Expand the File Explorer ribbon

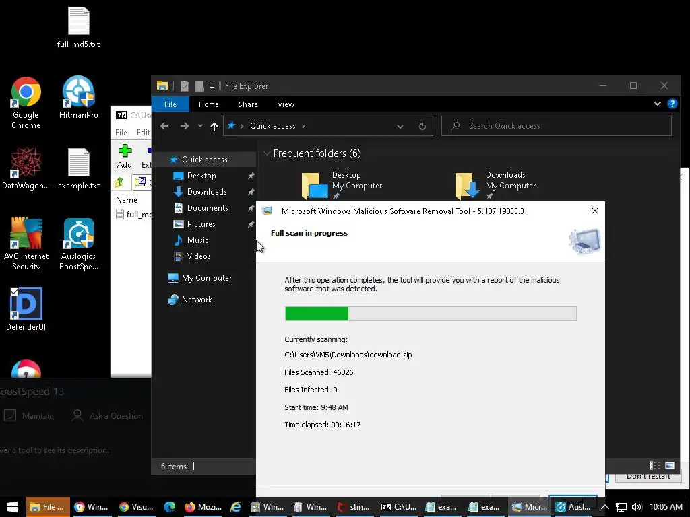coord(658,104)
